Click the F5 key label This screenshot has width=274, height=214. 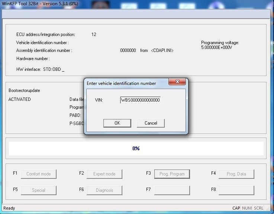pos(15,190)
